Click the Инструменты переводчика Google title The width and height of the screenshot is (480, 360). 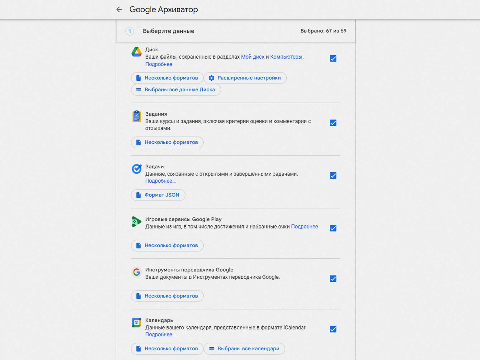pyautogui.click(x=189, y=270)
